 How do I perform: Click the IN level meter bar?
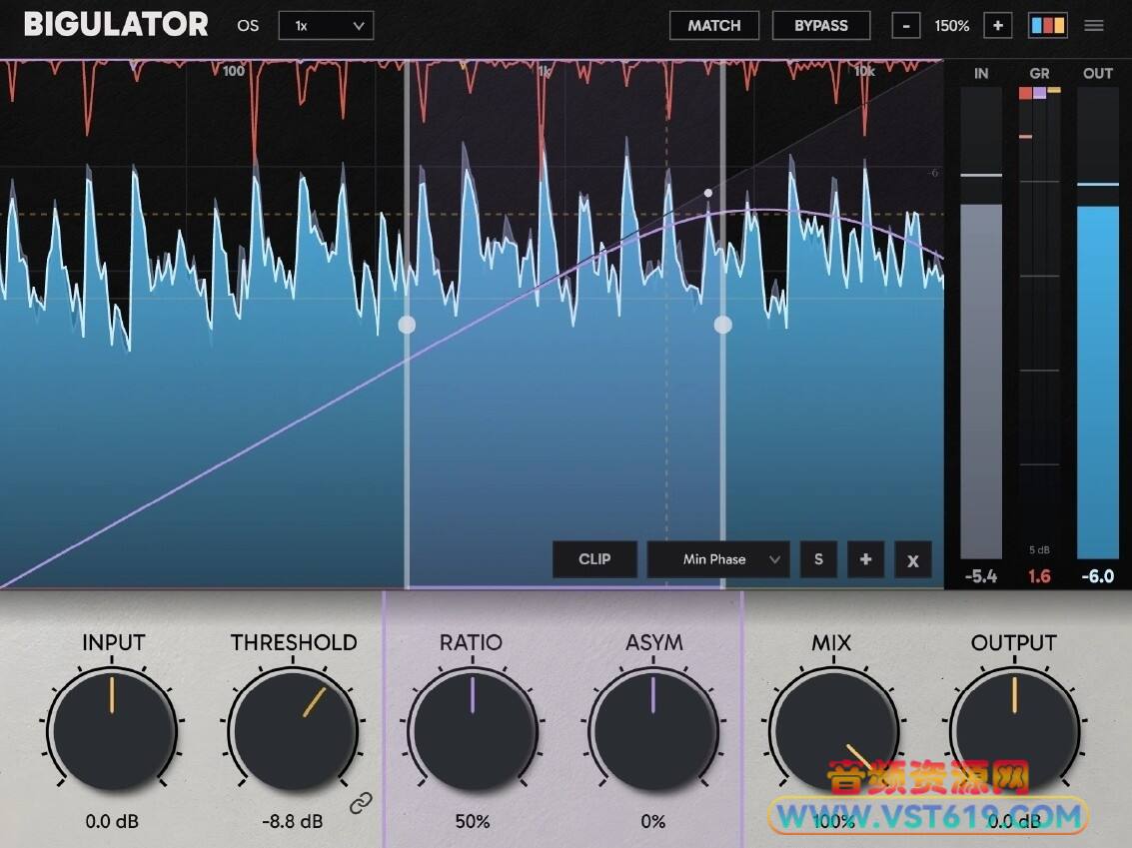coord(981,324)
